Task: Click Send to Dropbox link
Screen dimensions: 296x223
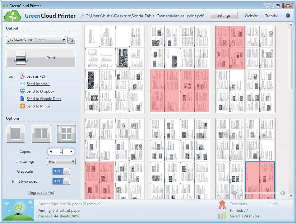Action: [x=41, y=91]
